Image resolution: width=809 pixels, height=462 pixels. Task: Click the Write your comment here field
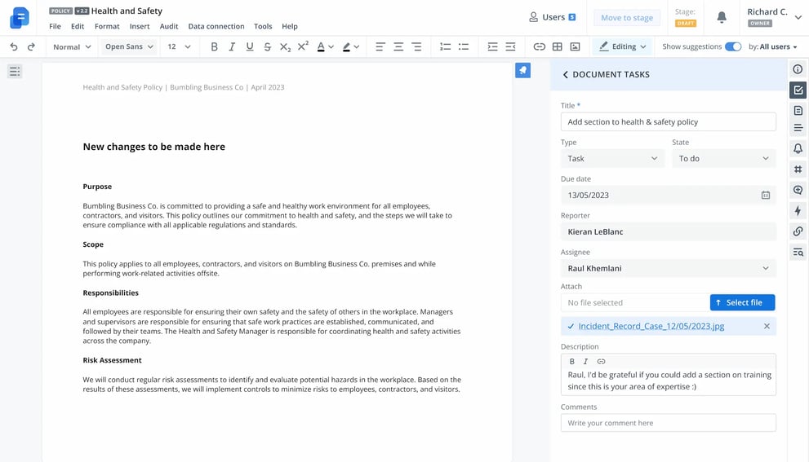[668, 423]
